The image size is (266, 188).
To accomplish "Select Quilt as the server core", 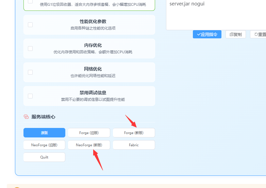I will pos(44,157).
